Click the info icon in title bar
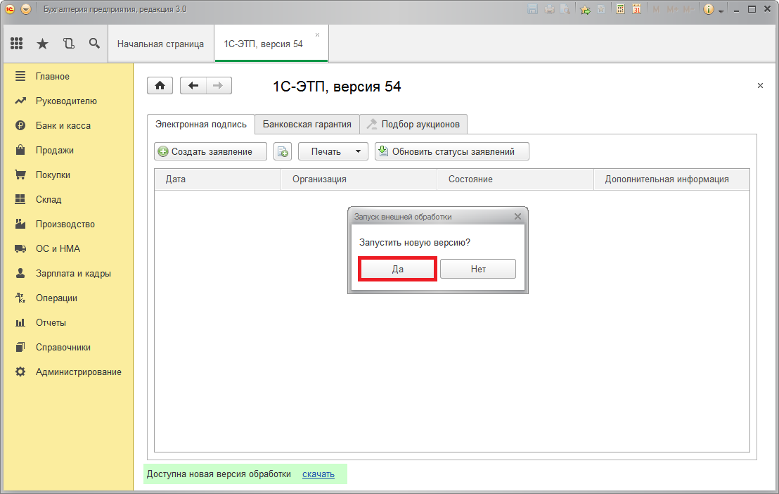Image resolution: width=779 pixels, height=494 pixels. click(x=708, y=9)
